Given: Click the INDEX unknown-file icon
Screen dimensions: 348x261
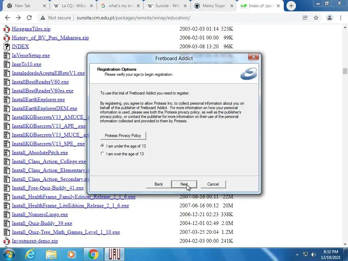Looking at the screenshot, I should point(7,47).
